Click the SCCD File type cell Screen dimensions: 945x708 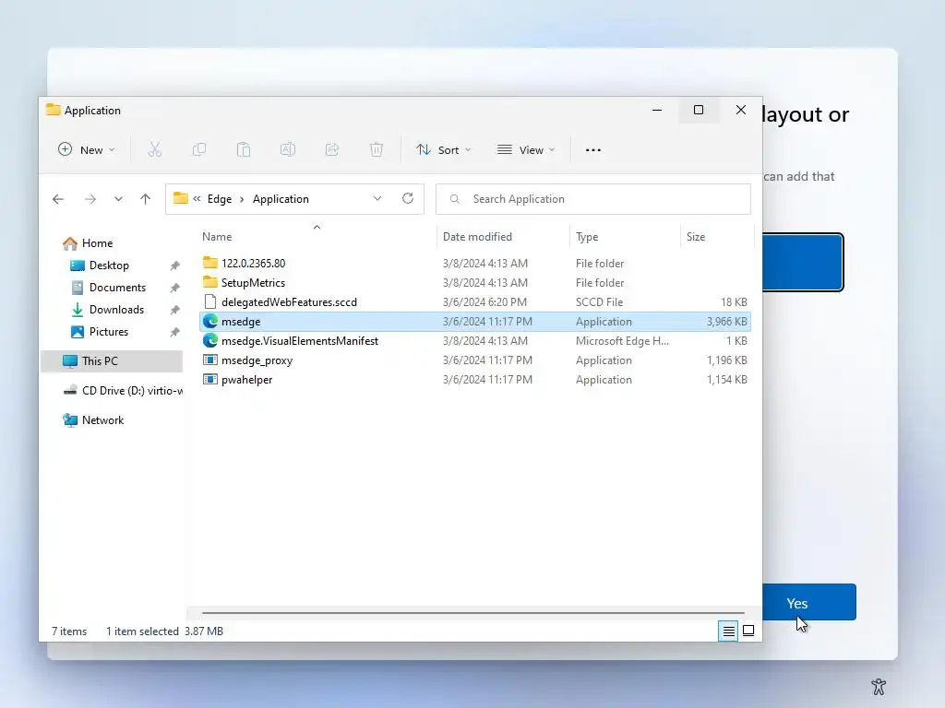click(x=599, y=302)
